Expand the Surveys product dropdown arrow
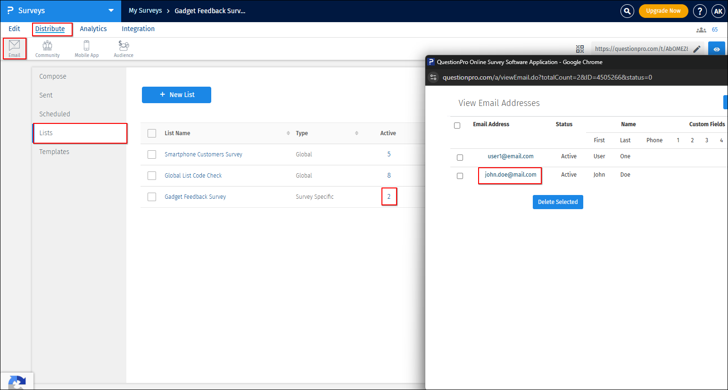 click(x=111, y=10)
